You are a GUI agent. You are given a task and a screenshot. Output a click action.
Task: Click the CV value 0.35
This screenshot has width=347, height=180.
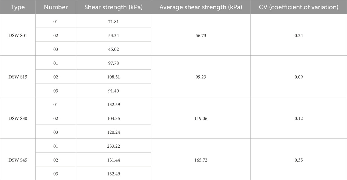(x=299, y=160)
